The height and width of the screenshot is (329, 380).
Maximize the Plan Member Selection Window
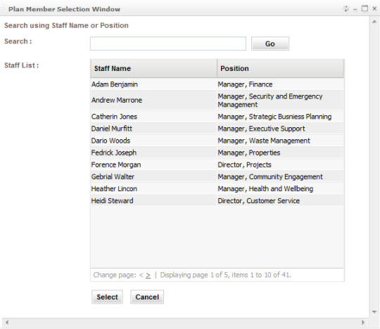[x=365, y=8]
